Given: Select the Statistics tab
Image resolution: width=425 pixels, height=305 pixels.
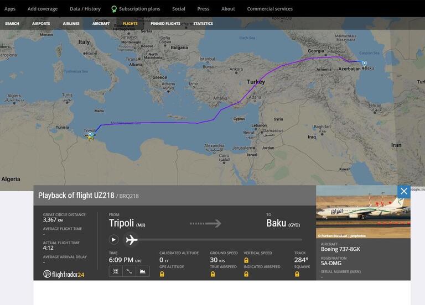Looking at the screenshot, I should point(203,24).
